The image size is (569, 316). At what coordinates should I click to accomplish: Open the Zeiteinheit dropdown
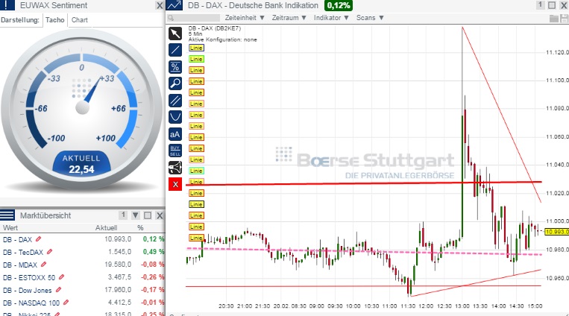pyautogui.click(x=244, y=18)
